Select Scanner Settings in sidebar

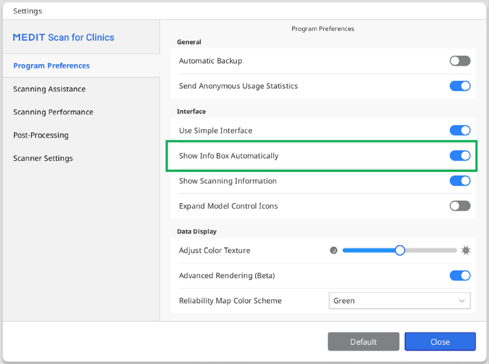coord(43,158)
